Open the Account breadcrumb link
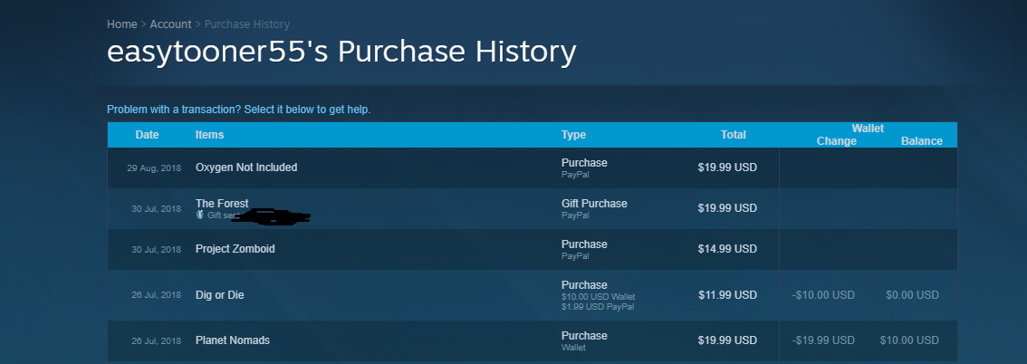The height and width of the screenshot is (364, 1027). (x=170, y=24)
